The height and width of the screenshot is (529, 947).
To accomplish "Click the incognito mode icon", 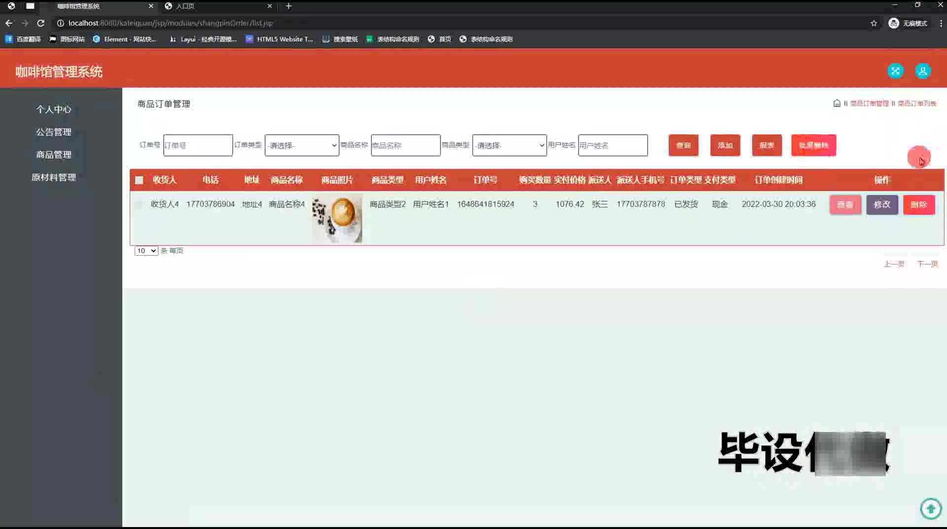I will (x=893, y=23).
